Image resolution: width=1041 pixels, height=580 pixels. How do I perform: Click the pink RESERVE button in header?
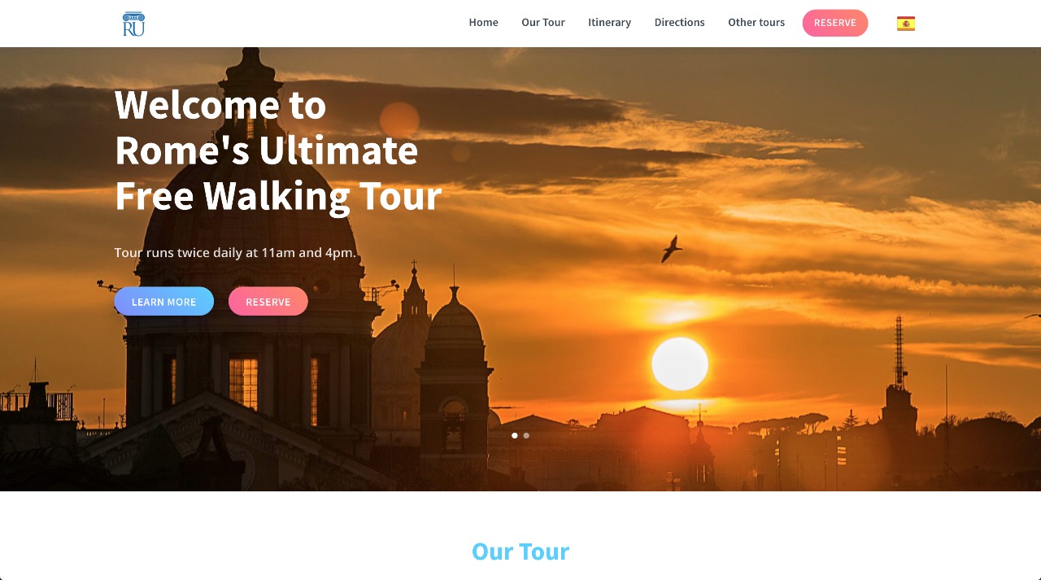835,23
